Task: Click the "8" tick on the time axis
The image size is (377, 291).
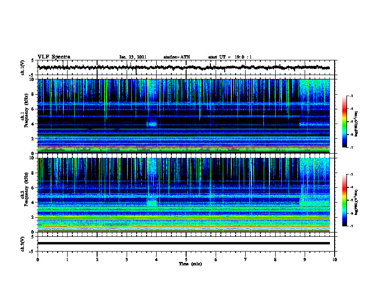Action: pyautogui.click(x=275, y=260)
